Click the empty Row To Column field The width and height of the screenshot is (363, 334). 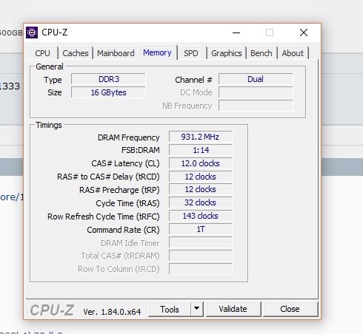[x=200, y=269]
